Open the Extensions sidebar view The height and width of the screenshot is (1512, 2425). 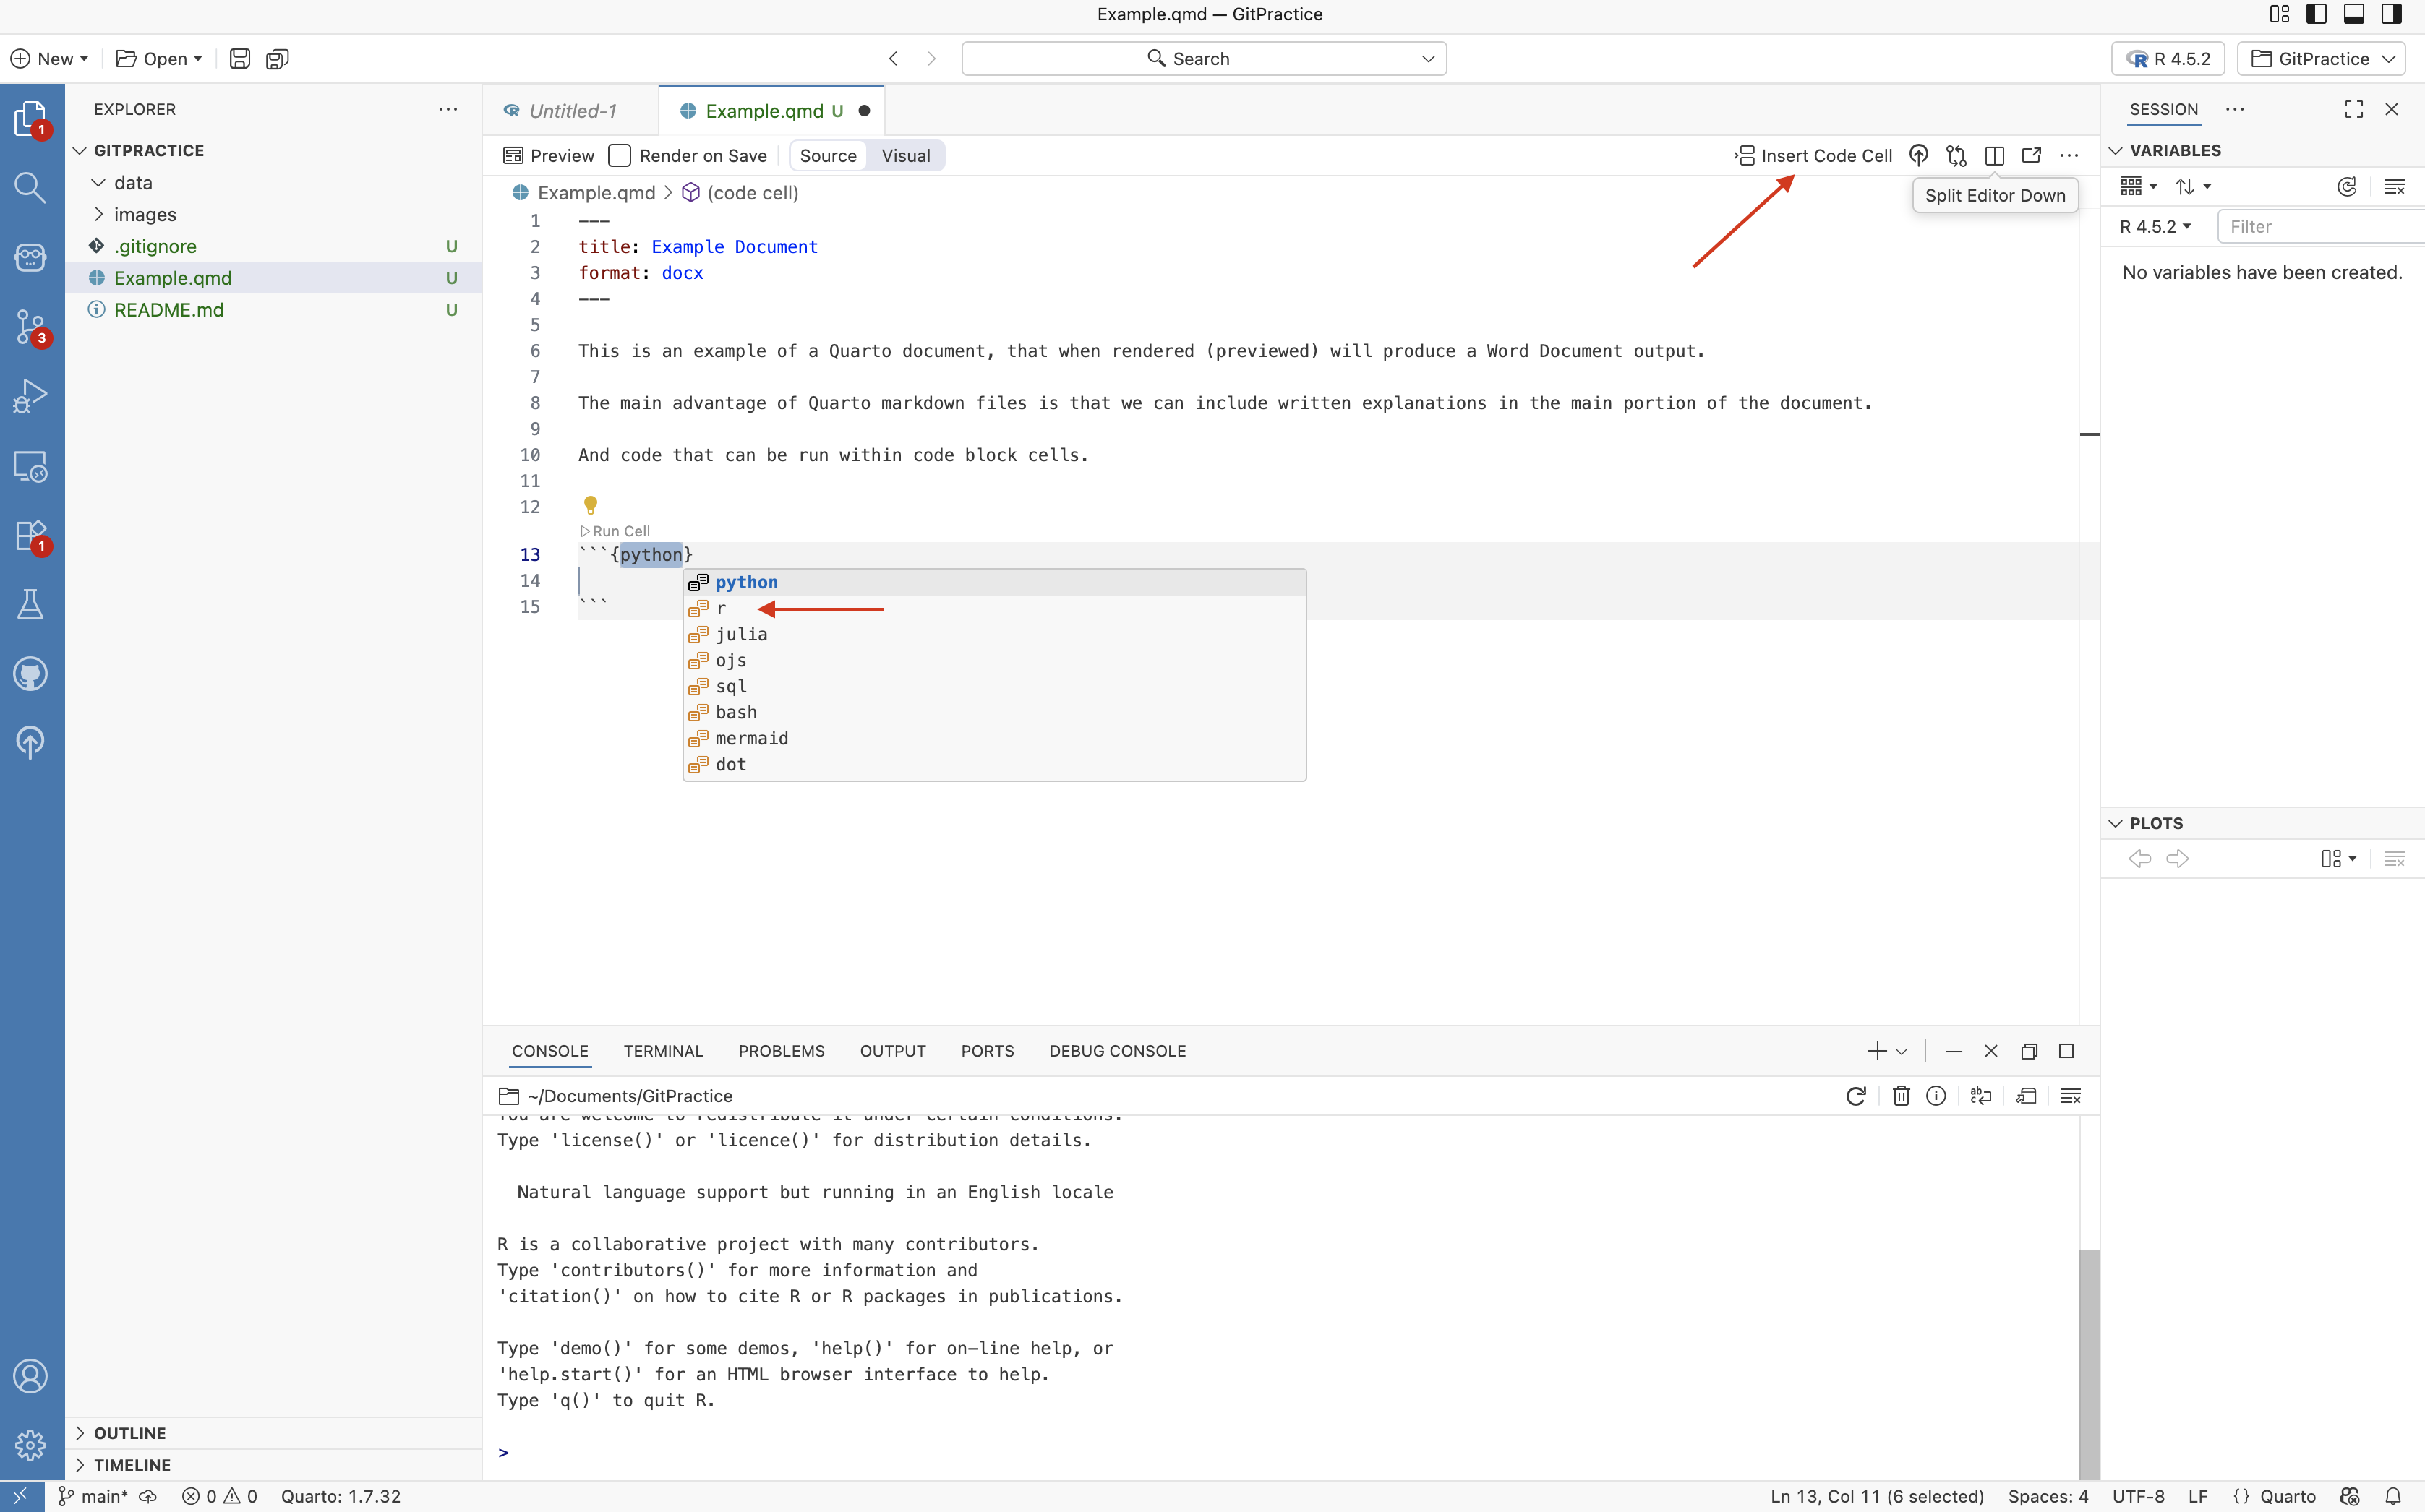(x=30, y=536)
